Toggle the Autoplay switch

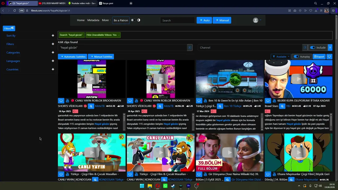(296, 56)
